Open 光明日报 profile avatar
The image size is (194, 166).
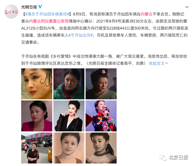(11, 12)
